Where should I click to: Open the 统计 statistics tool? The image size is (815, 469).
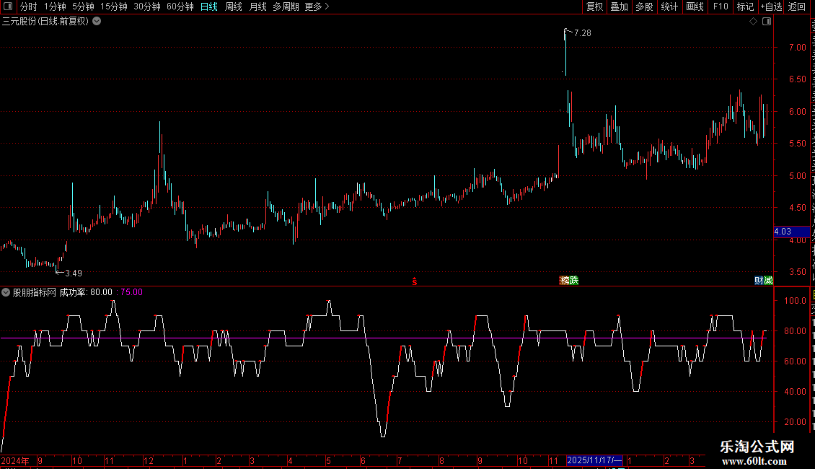tap(669, 6)
